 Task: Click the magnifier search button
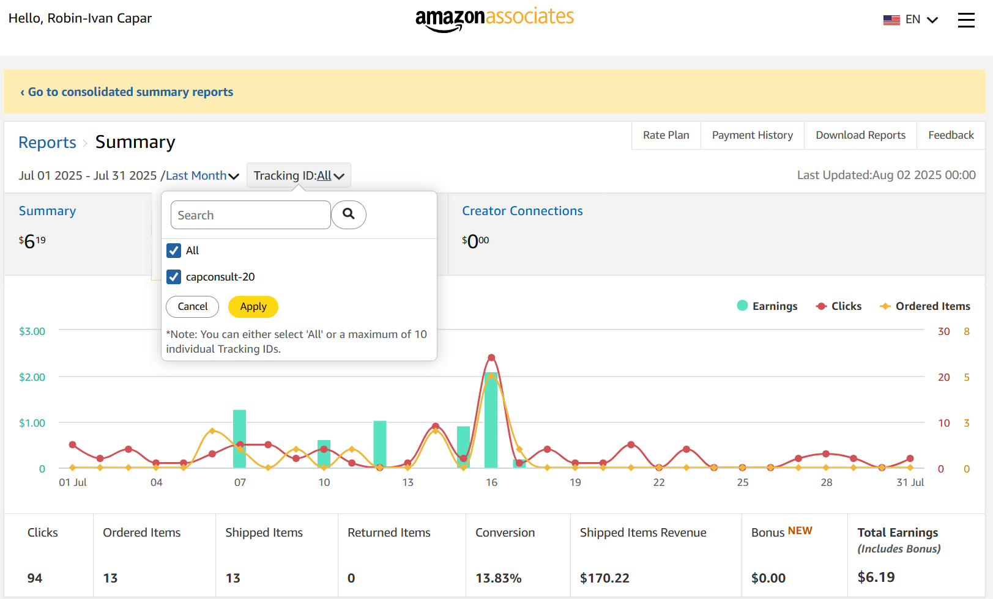349,215
